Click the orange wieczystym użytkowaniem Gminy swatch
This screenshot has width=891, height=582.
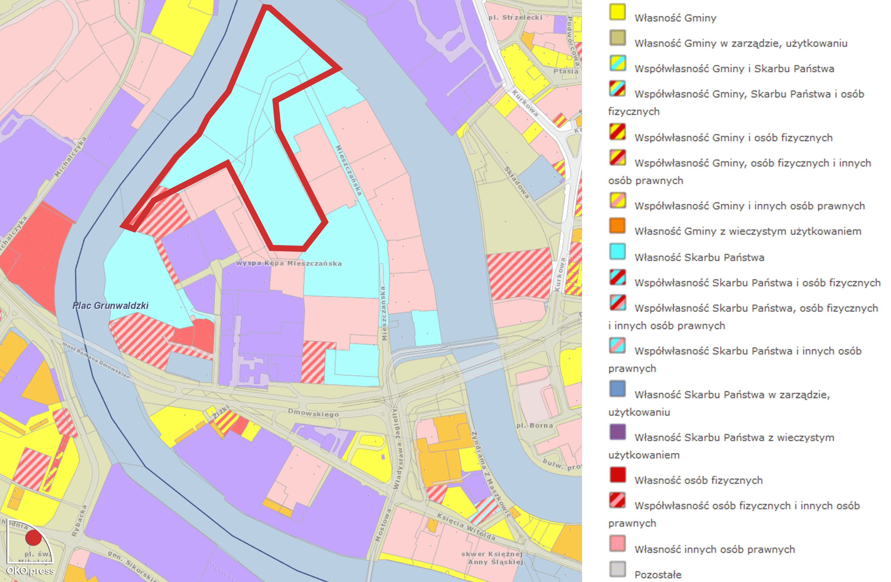[617, 226]
